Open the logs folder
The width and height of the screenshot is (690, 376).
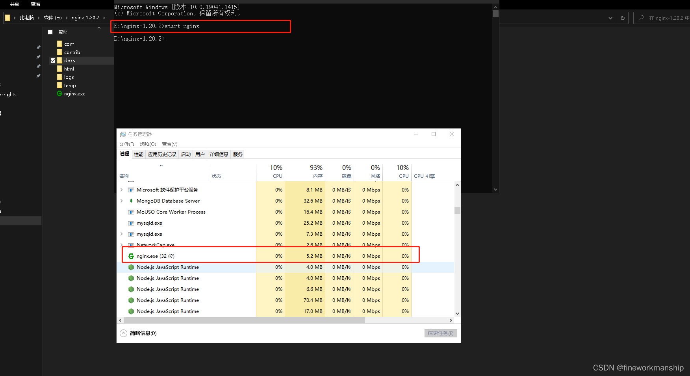click(x=69, y=77)
